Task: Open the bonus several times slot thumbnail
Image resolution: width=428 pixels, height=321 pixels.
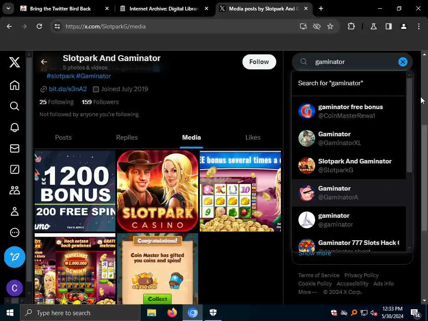Action: tap(240, 191)
